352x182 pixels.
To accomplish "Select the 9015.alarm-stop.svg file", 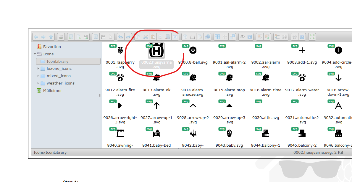I will pyautogui.click(x=229, y=84).
